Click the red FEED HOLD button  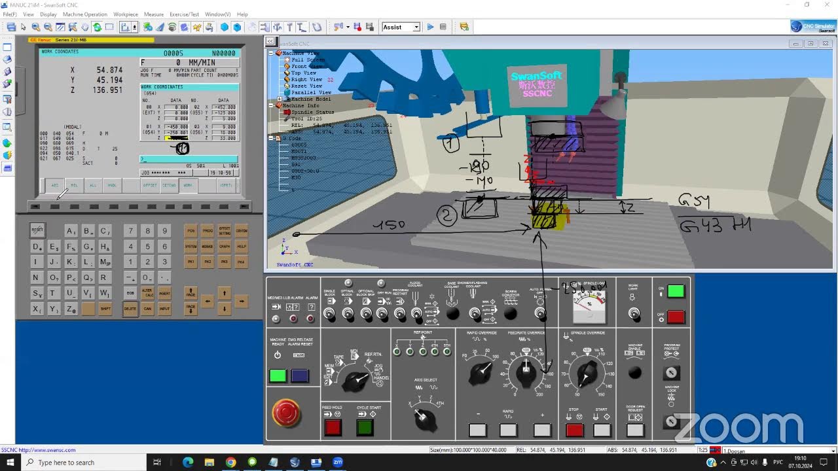pyautogui.click(x=333, y=428)
